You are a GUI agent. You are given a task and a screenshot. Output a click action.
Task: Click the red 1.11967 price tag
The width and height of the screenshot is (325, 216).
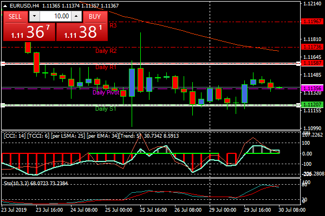[x=313, y=22]
